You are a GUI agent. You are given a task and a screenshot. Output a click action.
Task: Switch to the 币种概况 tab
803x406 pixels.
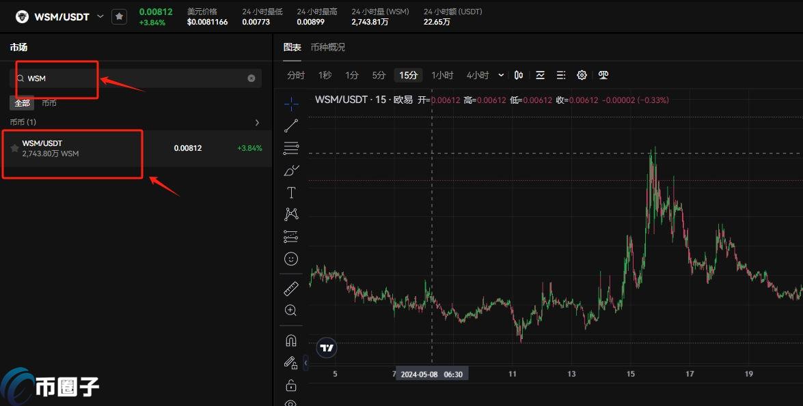(328, 47)
